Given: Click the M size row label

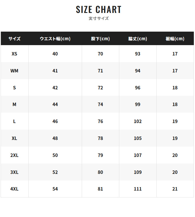Looking at the screenshot, I should click(14, 104).
